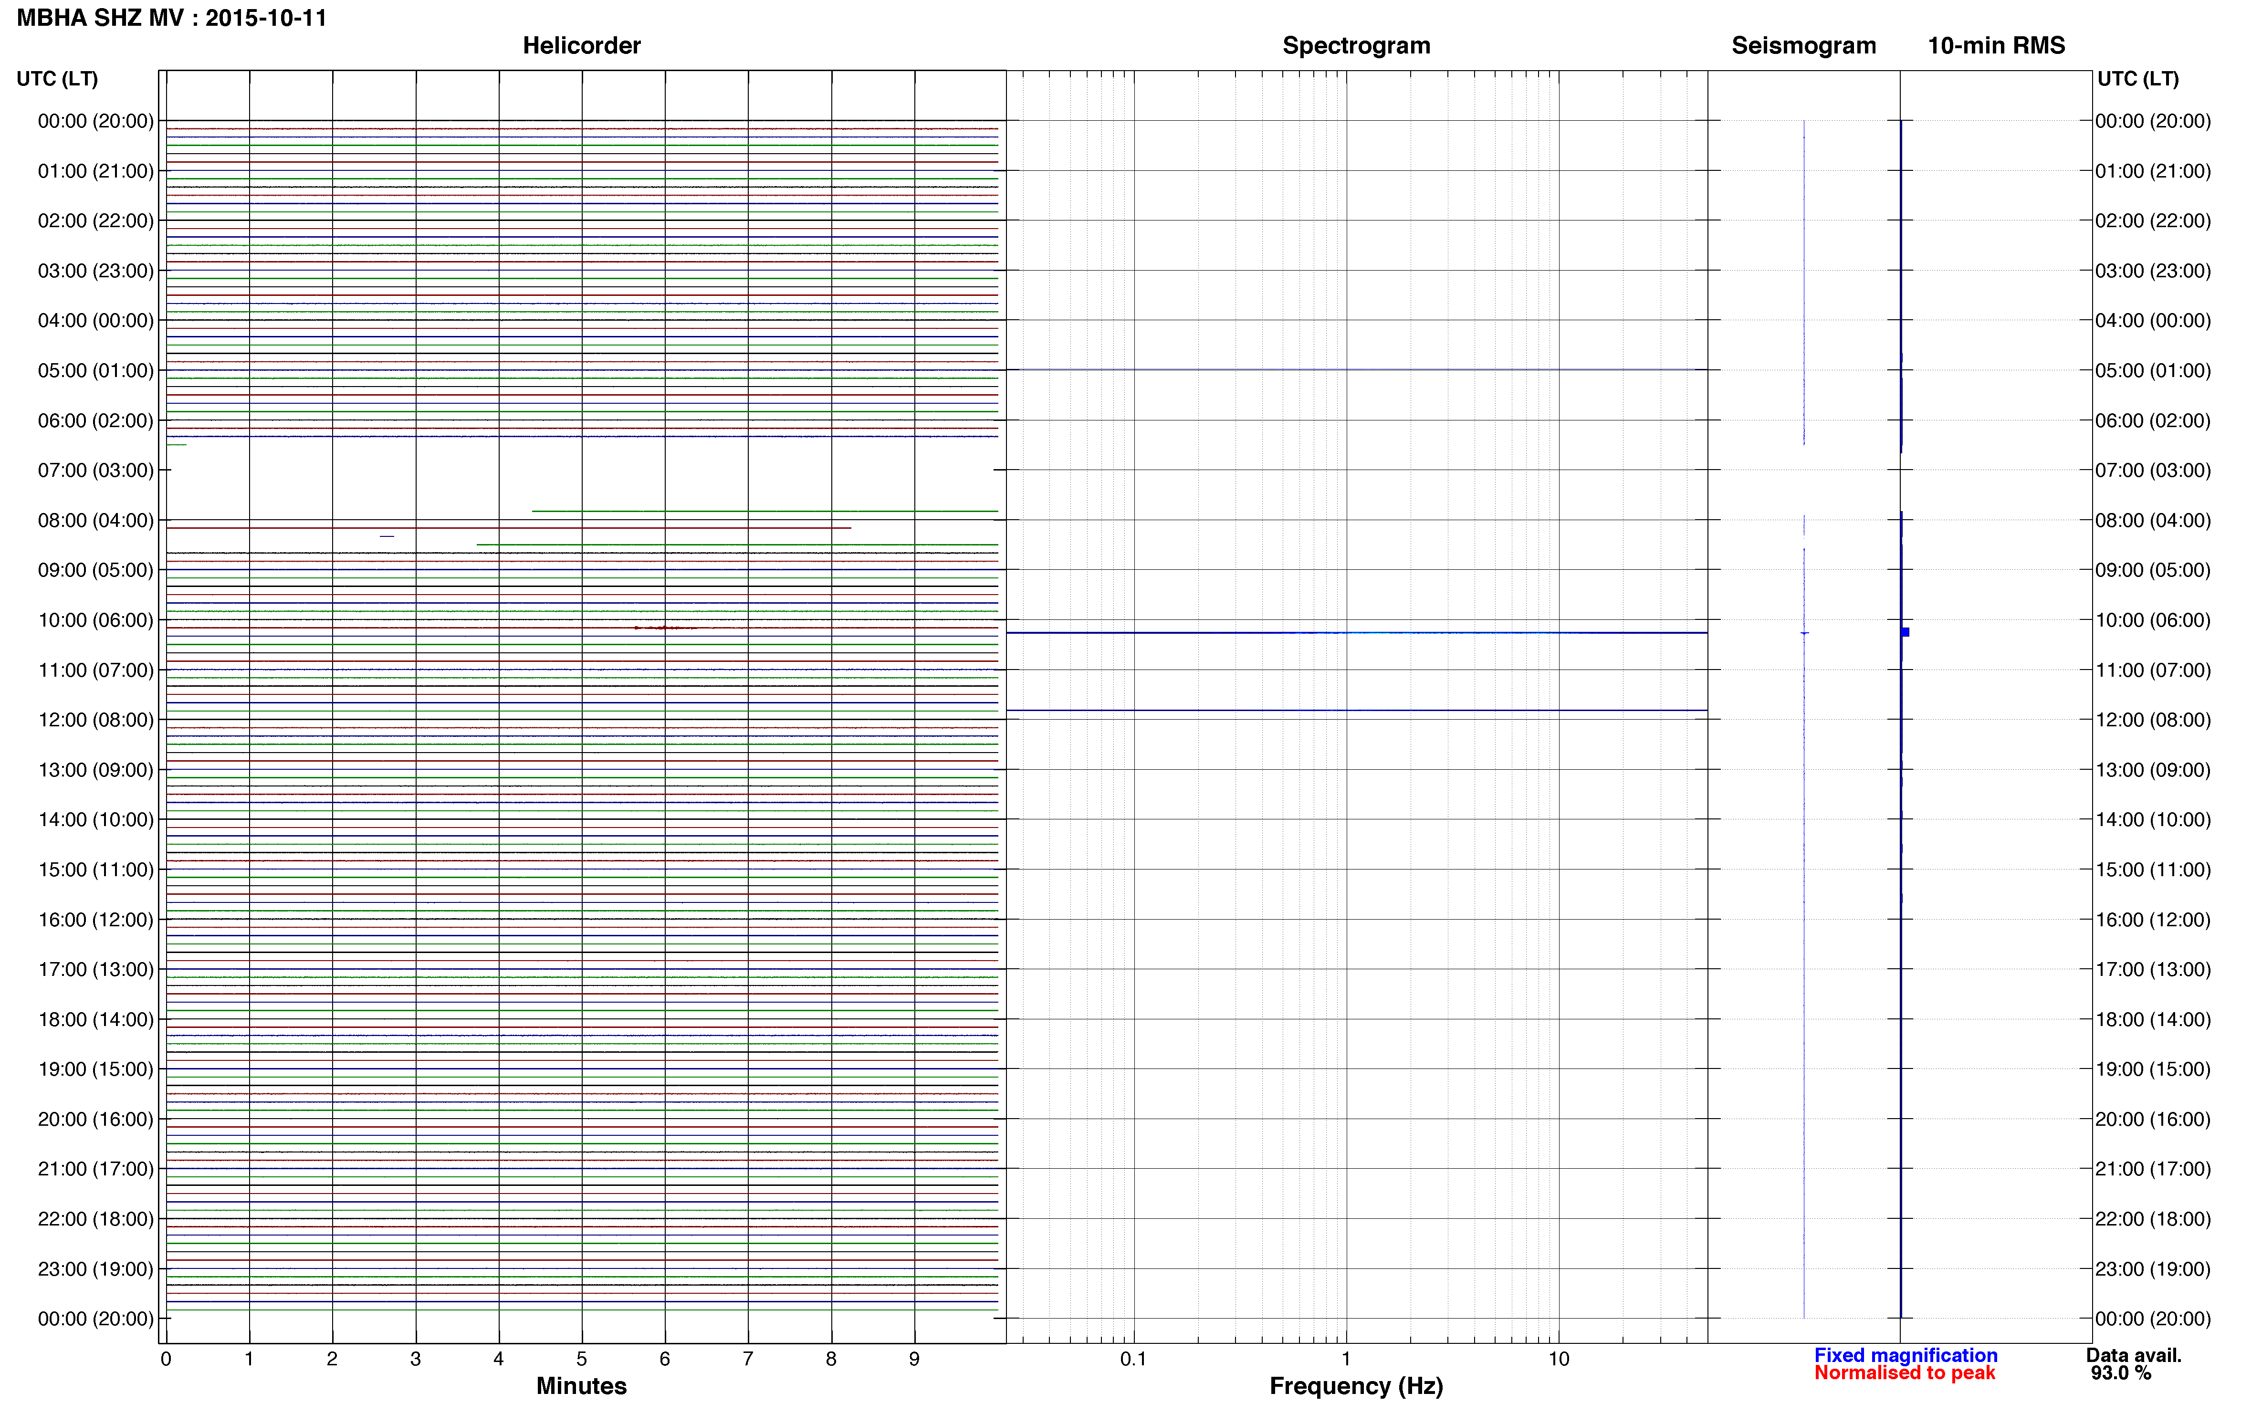Image resolution: width=2262 pixels, height=1414 pixels.
Task: Click RMS-side time label '02:00 (22:00)'
Action: 2153,220
